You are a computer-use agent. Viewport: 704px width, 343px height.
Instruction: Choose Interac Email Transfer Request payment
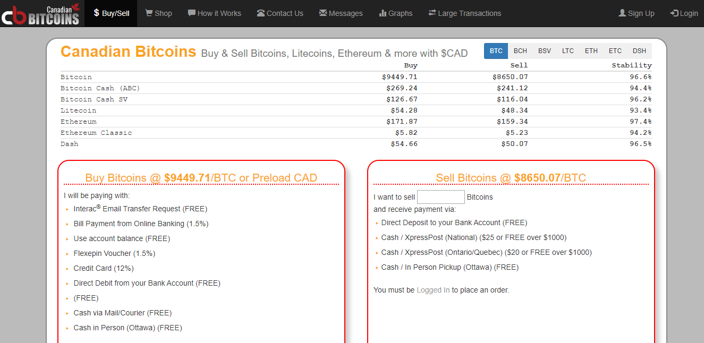140,209
